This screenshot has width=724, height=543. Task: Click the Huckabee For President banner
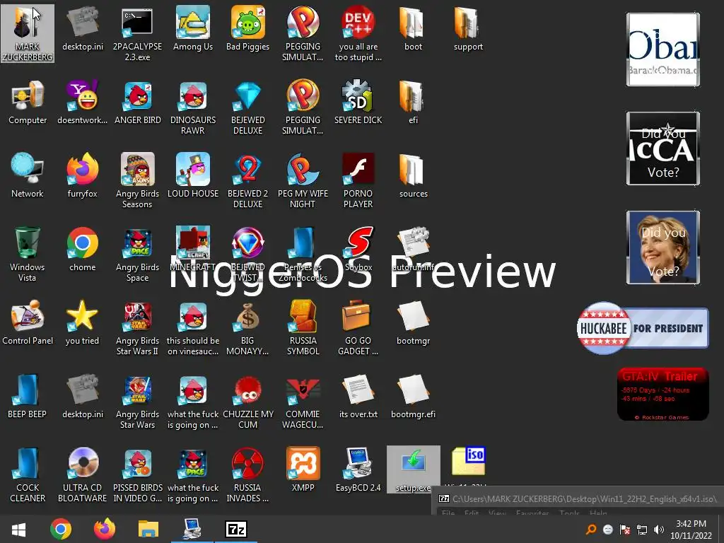coord(642,328)
